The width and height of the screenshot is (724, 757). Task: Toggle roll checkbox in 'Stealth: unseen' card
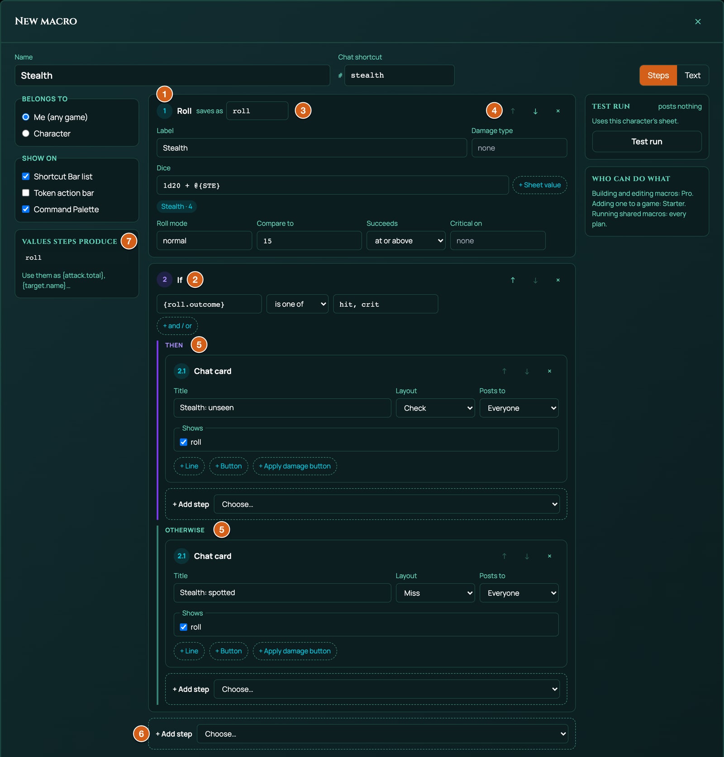tap(183, 442)
